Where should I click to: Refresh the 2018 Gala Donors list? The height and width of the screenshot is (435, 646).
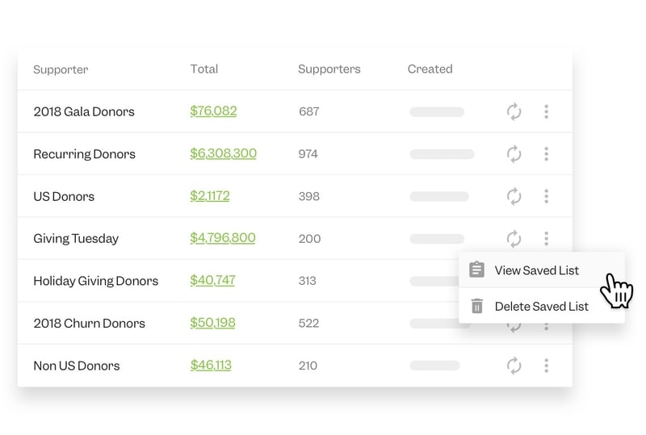(x=514, y=111)
